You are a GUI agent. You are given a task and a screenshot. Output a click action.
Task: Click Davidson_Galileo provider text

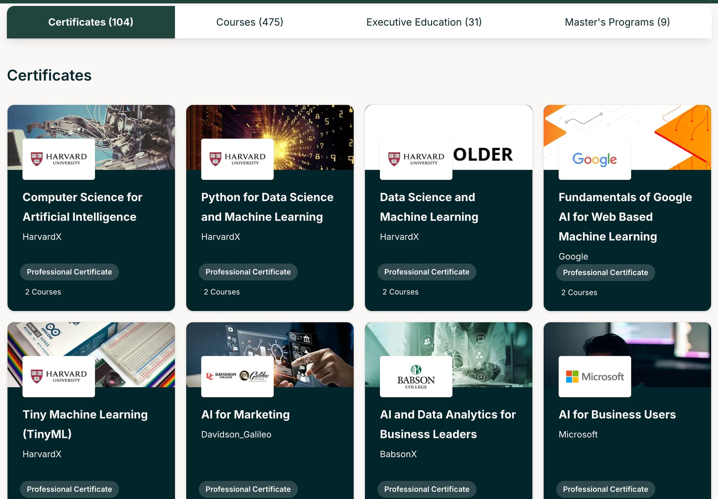point(236,434)
